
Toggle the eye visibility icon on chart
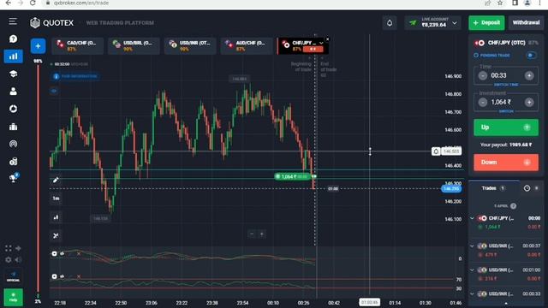54,91
